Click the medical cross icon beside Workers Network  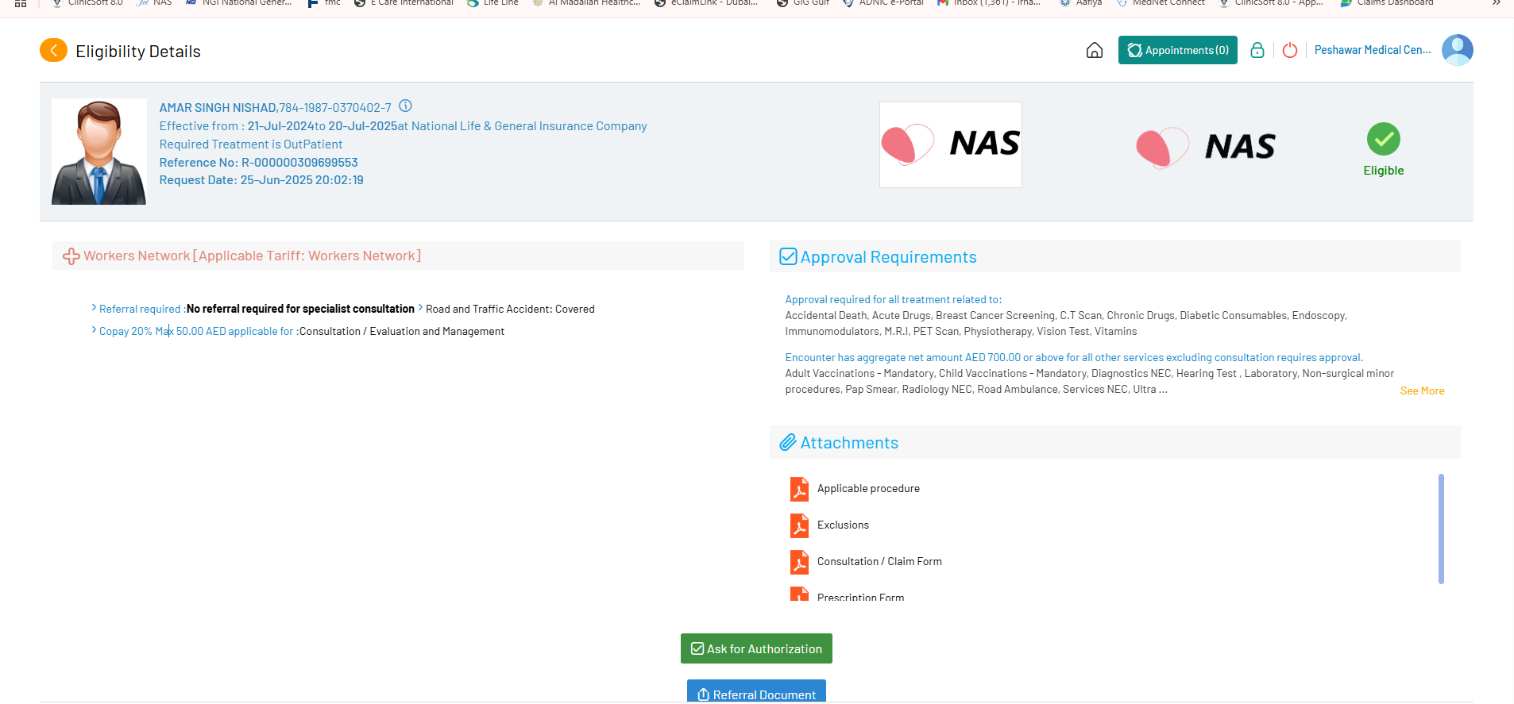click(x=71, y=256)
